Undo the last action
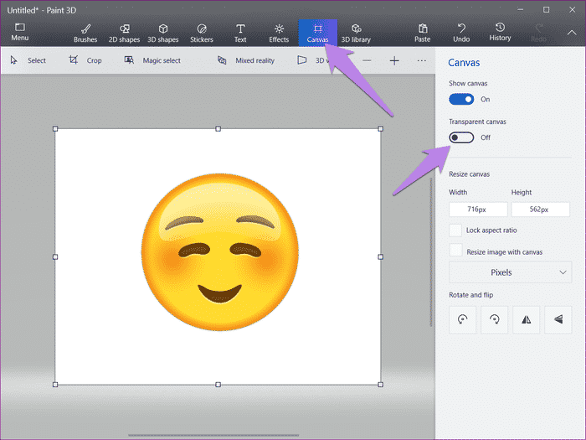Viewport: 586px width, 440px height. click(461, 33)
